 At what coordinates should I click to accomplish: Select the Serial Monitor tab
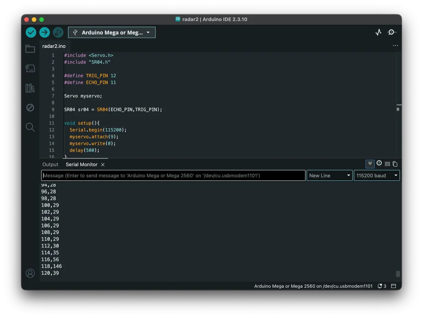pos(82,164)
